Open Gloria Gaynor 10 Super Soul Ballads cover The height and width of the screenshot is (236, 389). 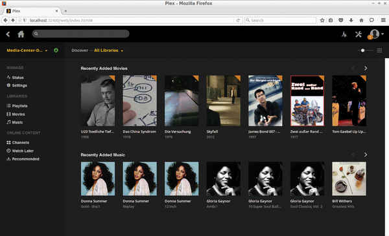265,179
